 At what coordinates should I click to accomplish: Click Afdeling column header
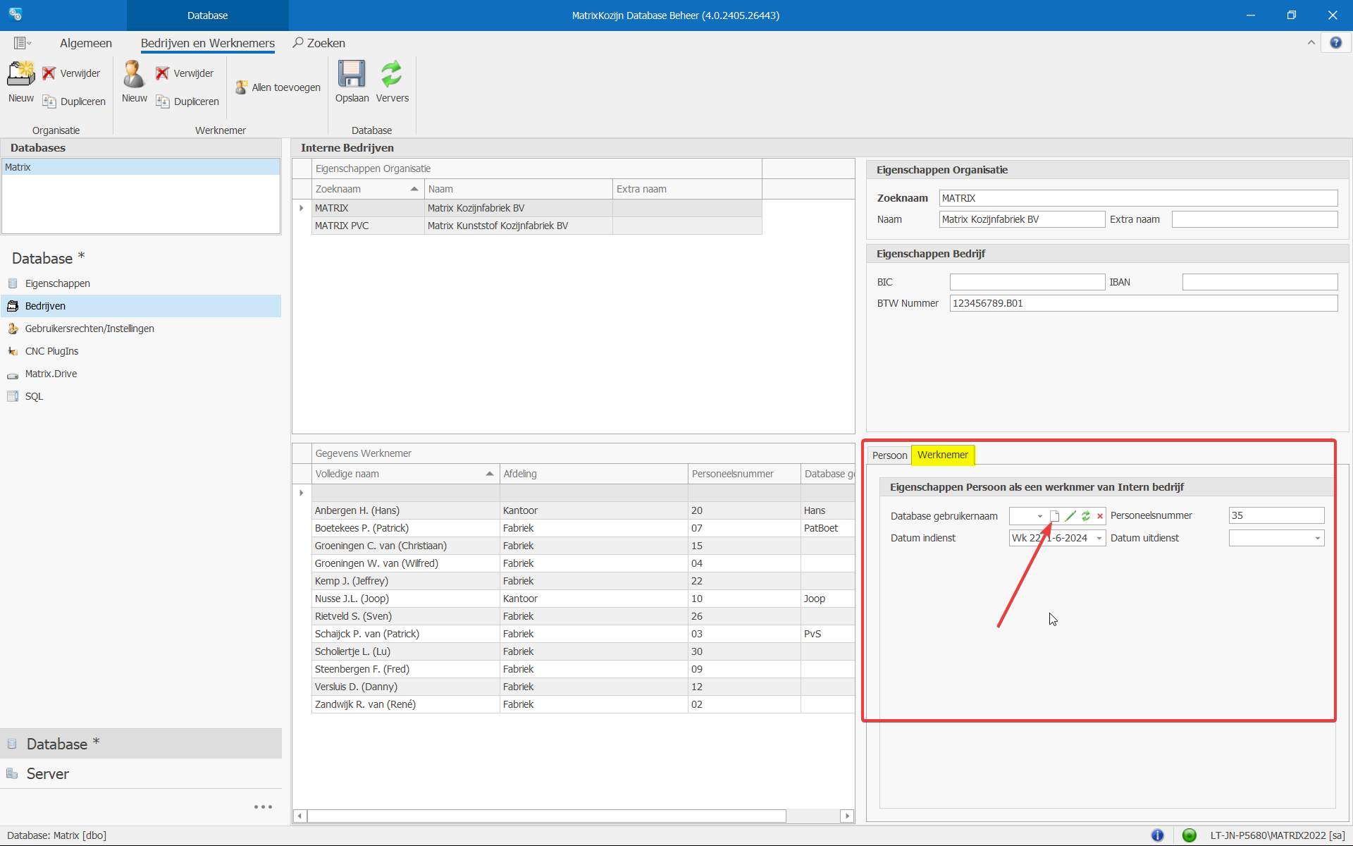[593, 474]
